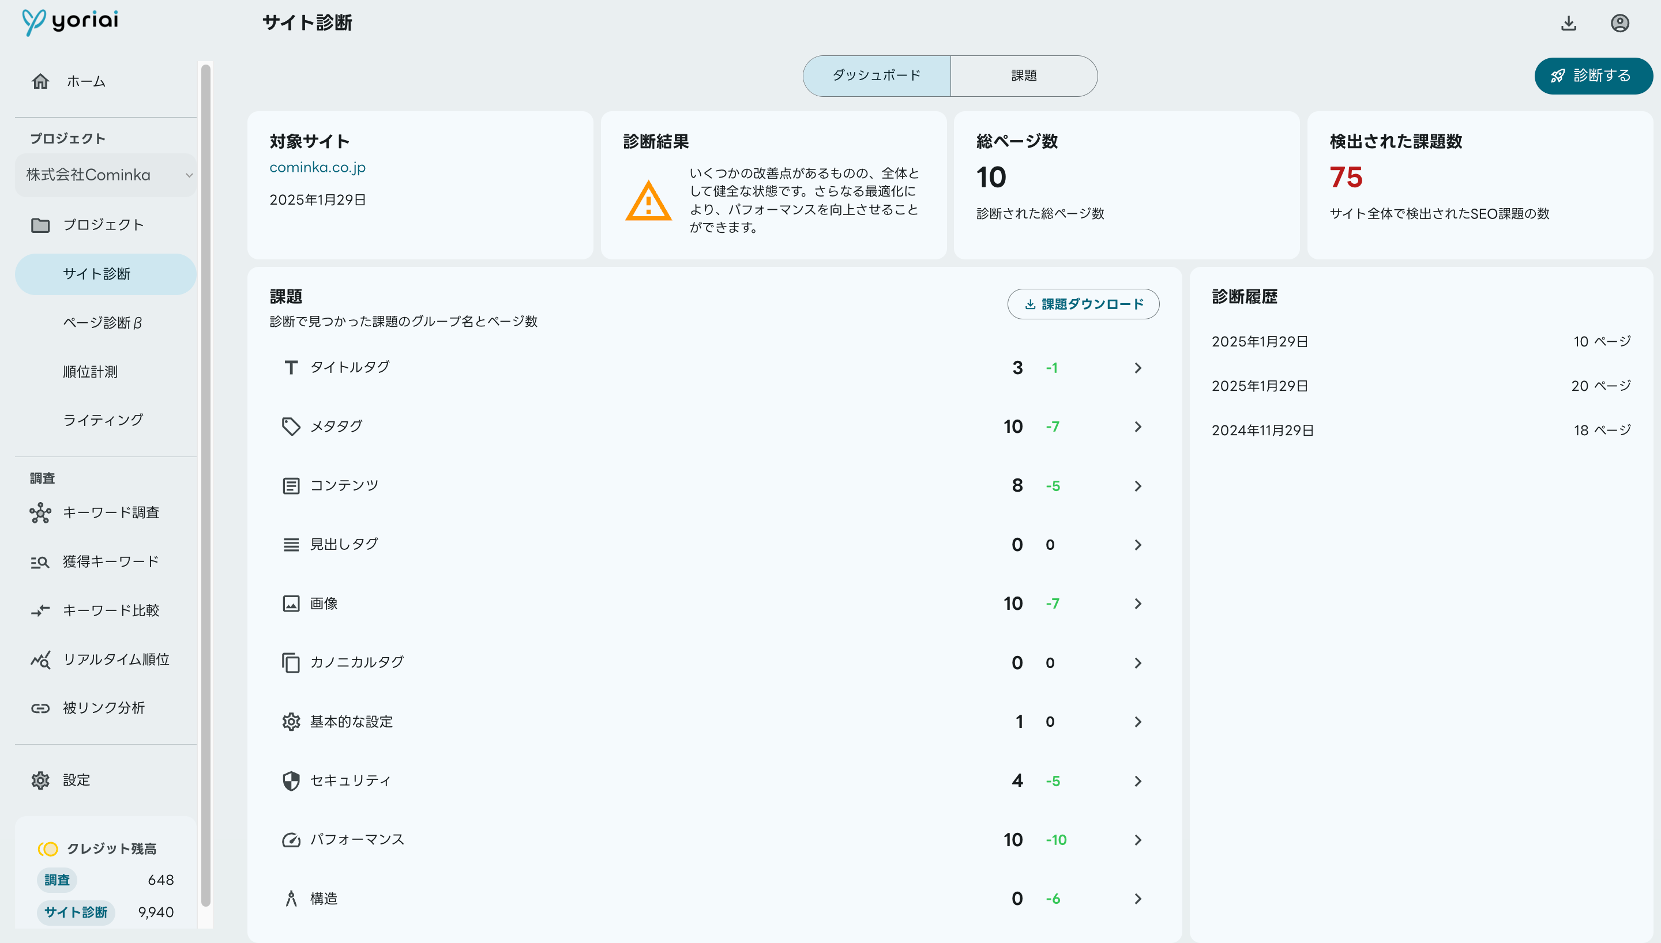The width and height of the screenshot is (1661, 943).
Task: Click the 75 detected issues count
Action: point(1346,178)
